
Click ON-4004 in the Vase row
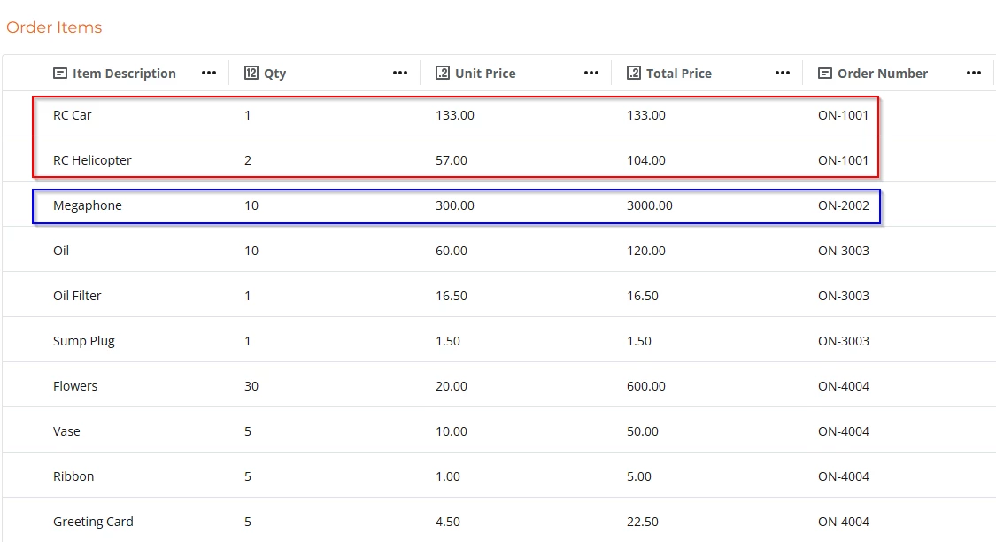[x=844, y=430]
